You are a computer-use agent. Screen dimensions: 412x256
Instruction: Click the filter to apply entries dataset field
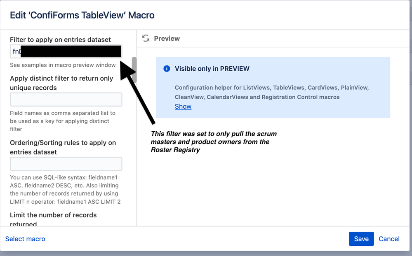pyautogui.click(x=66, y=51)
